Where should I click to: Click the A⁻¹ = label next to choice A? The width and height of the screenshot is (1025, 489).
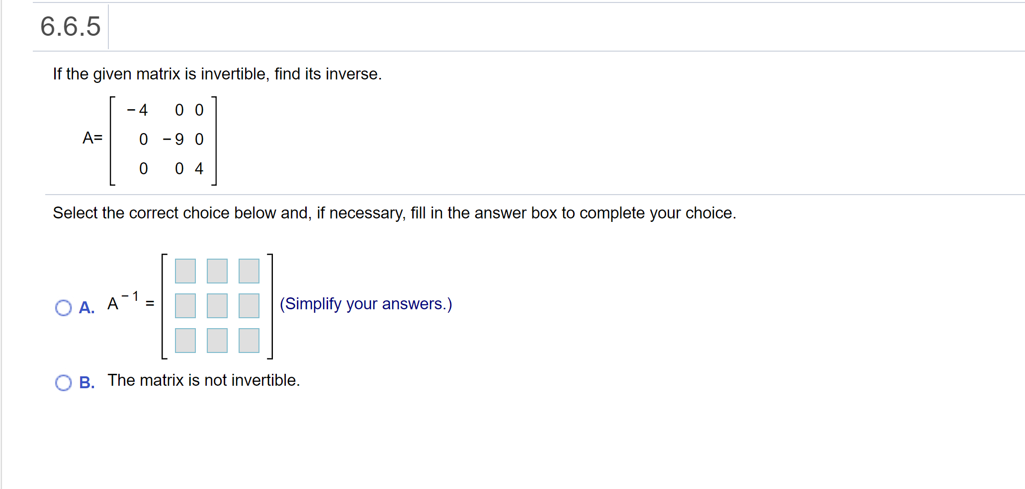pos(130,303)
